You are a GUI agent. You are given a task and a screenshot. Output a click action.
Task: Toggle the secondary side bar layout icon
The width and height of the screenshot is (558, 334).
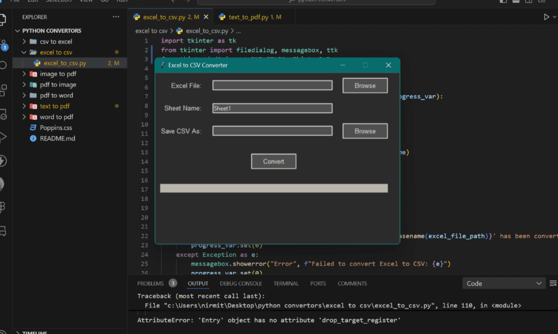(528, 1)
